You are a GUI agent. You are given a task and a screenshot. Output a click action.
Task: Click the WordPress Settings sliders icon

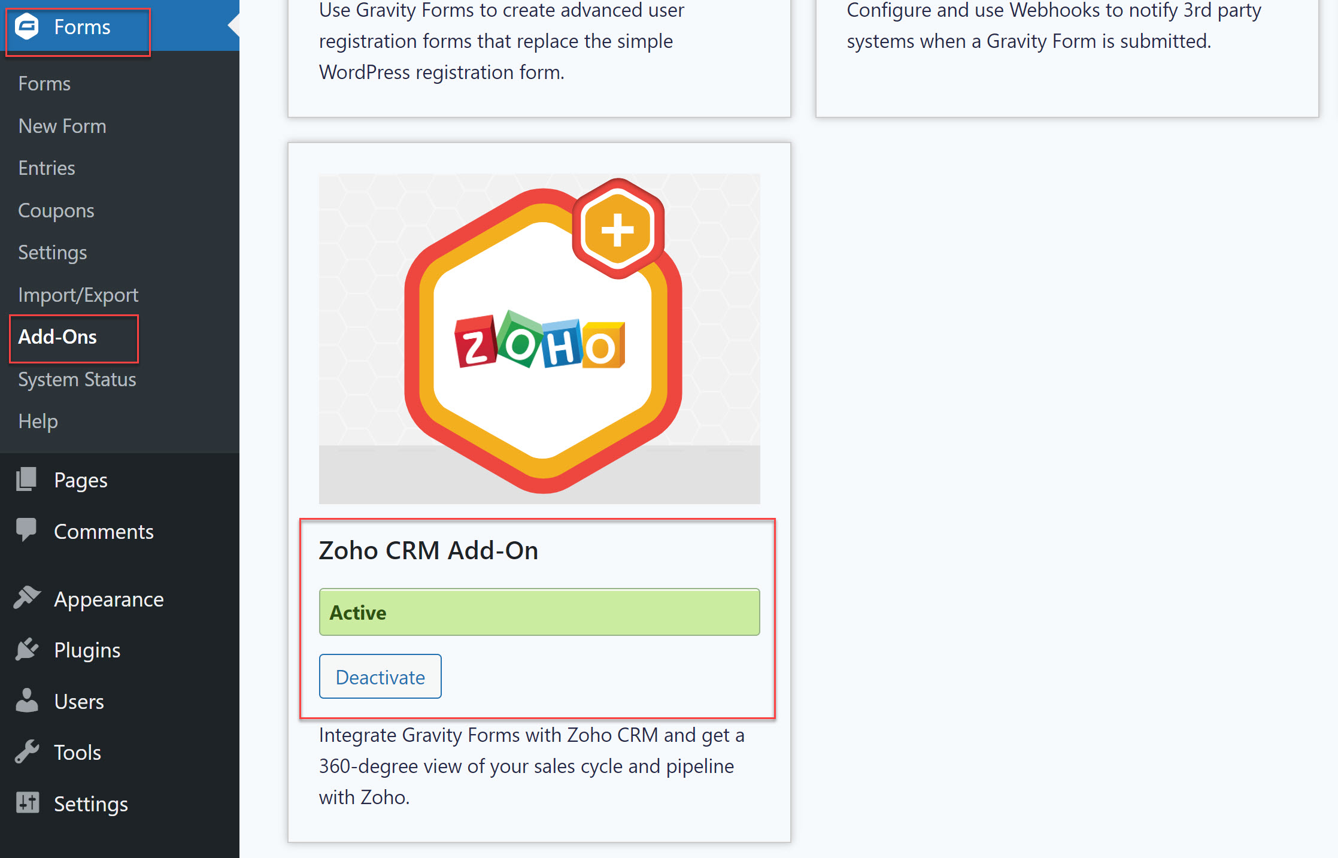pyautogui.click(x=28, y=802)
